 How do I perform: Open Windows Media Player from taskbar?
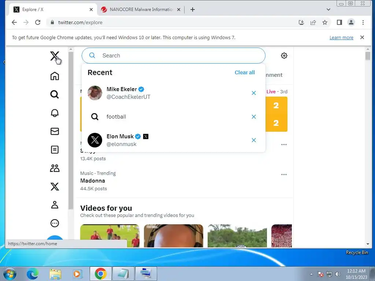tap(77, 274)
